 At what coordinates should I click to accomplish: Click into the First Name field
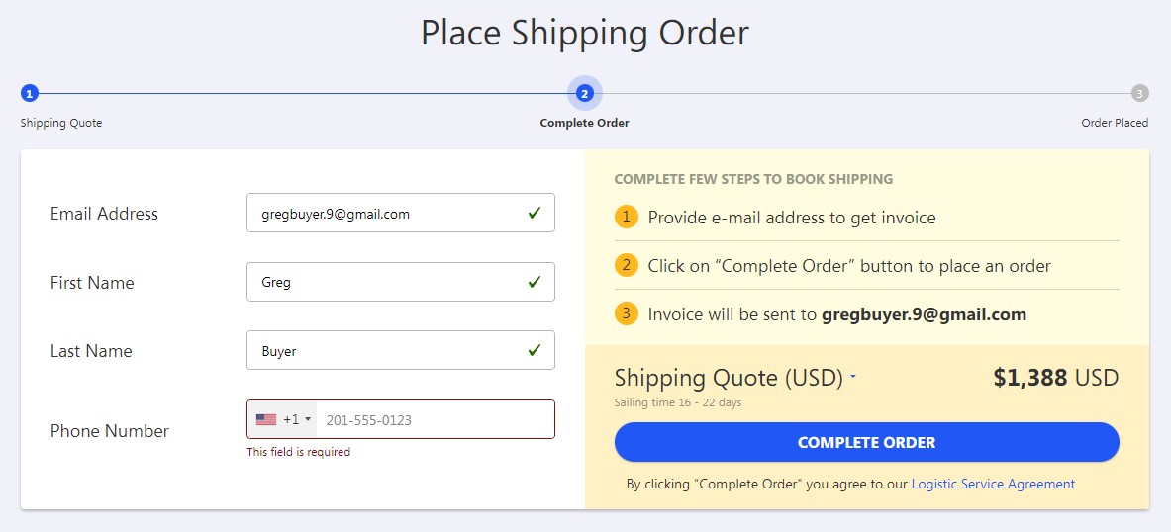[400, 282]
